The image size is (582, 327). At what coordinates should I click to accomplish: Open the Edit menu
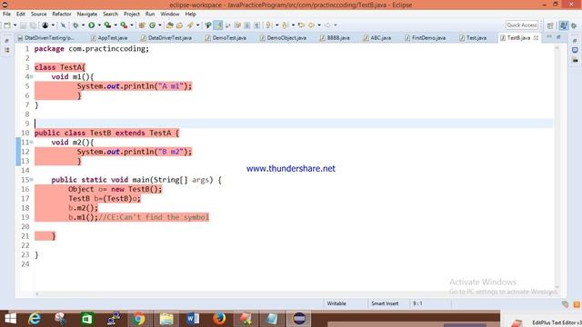tap(20, 15)
